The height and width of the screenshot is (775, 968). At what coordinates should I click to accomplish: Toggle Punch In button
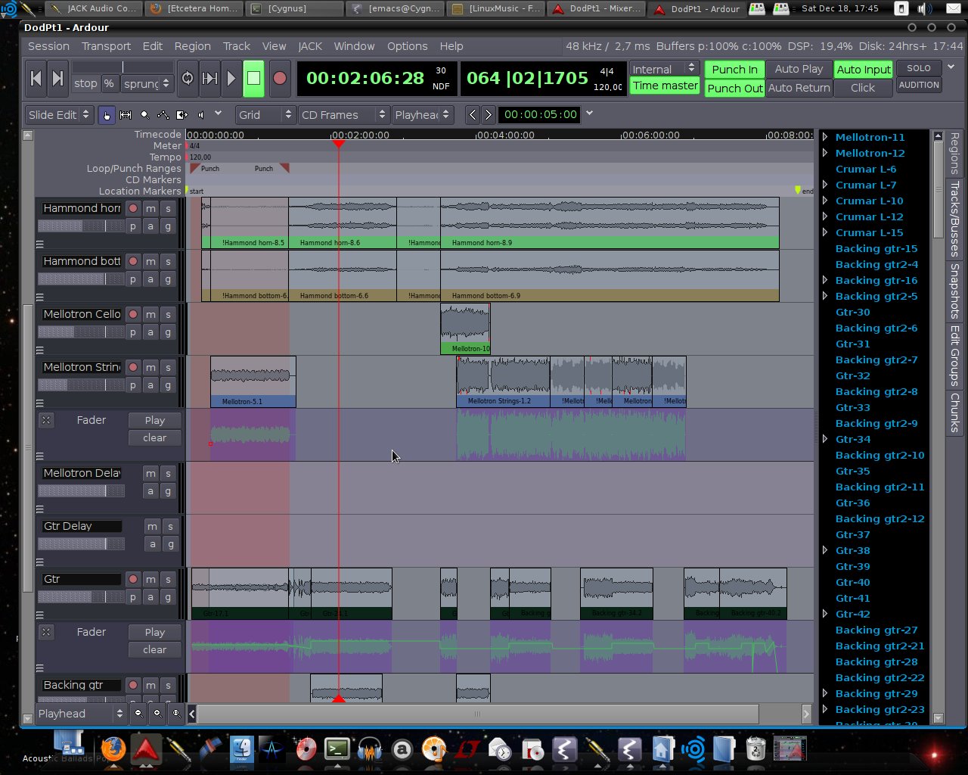pyautogui.click(x=734, y=69)
